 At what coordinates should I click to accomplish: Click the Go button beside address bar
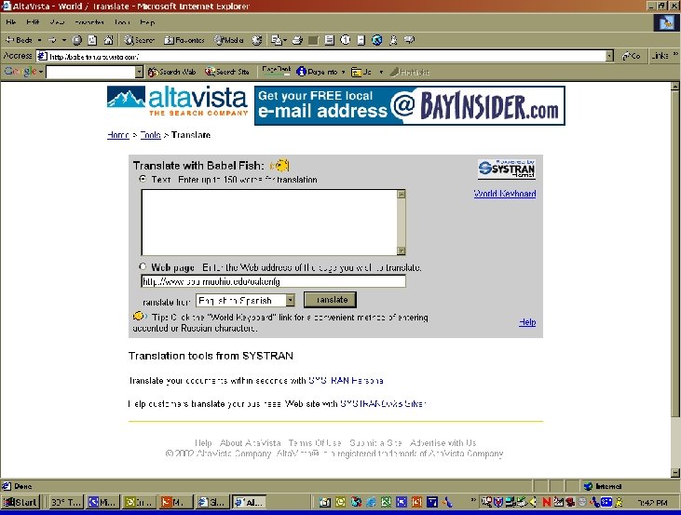631,56
